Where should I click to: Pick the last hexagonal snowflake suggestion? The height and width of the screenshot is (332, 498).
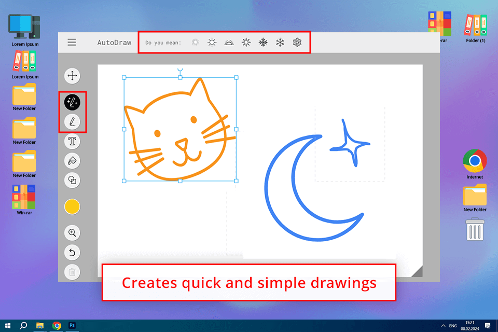click(297, 42)
